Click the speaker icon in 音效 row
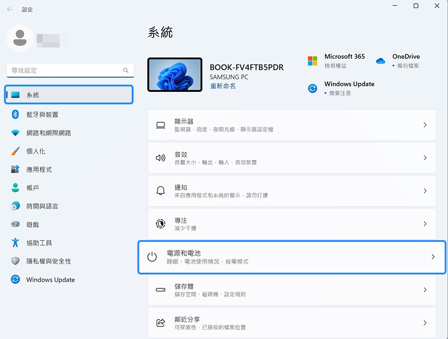 160,158
